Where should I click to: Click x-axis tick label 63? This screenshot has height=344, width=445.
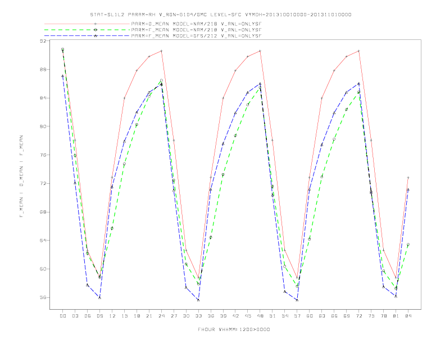pyautogui.click(x=322, y=316)
